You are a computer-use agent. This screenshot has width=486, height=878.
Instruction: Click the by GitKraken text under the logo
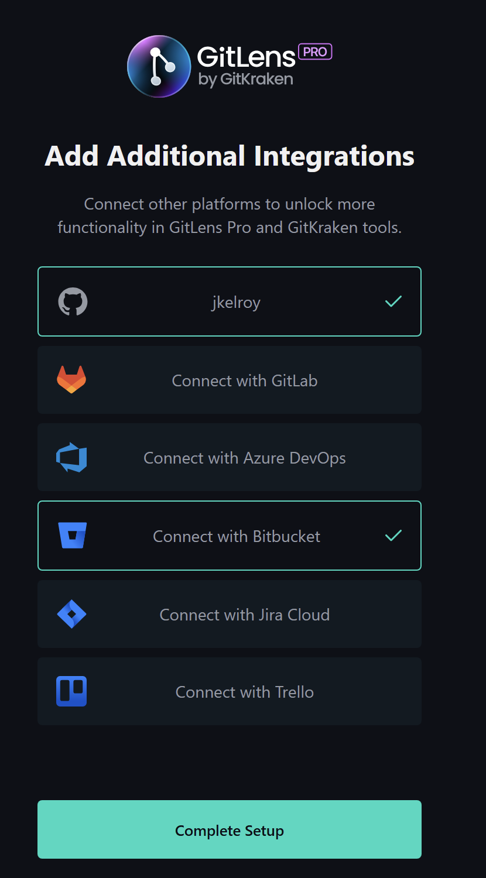tap(245, 80)
